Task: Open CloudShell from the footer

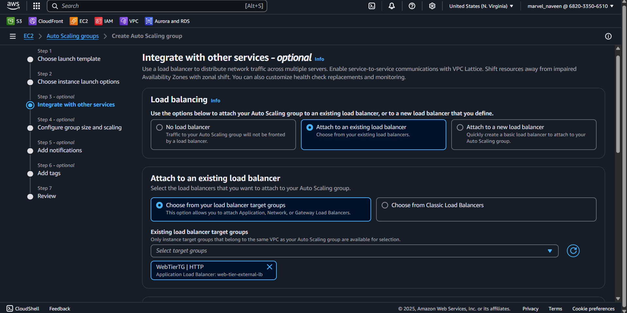Action: [x=23, y=308]
